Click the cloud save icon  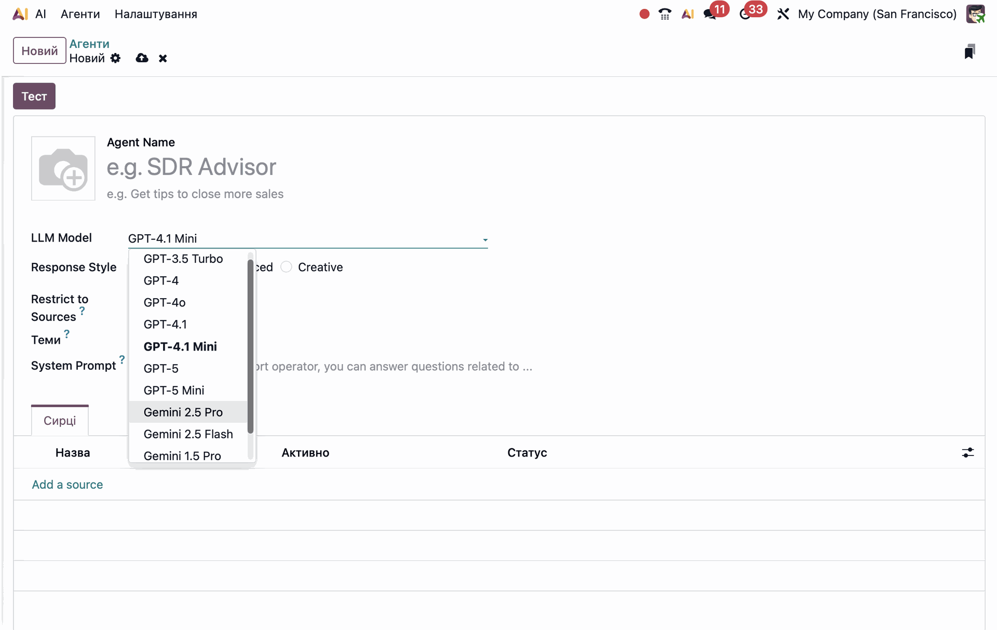(x=142, y=58)
